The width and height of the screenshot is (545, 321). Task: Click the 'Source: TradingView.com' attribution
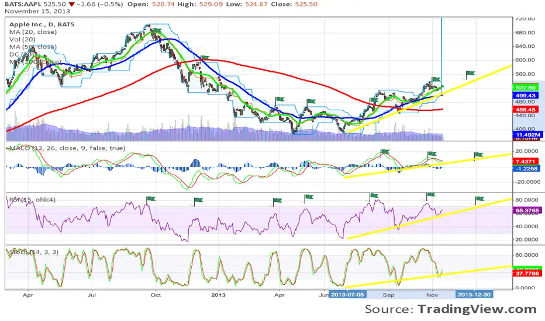tap(450, 309)
